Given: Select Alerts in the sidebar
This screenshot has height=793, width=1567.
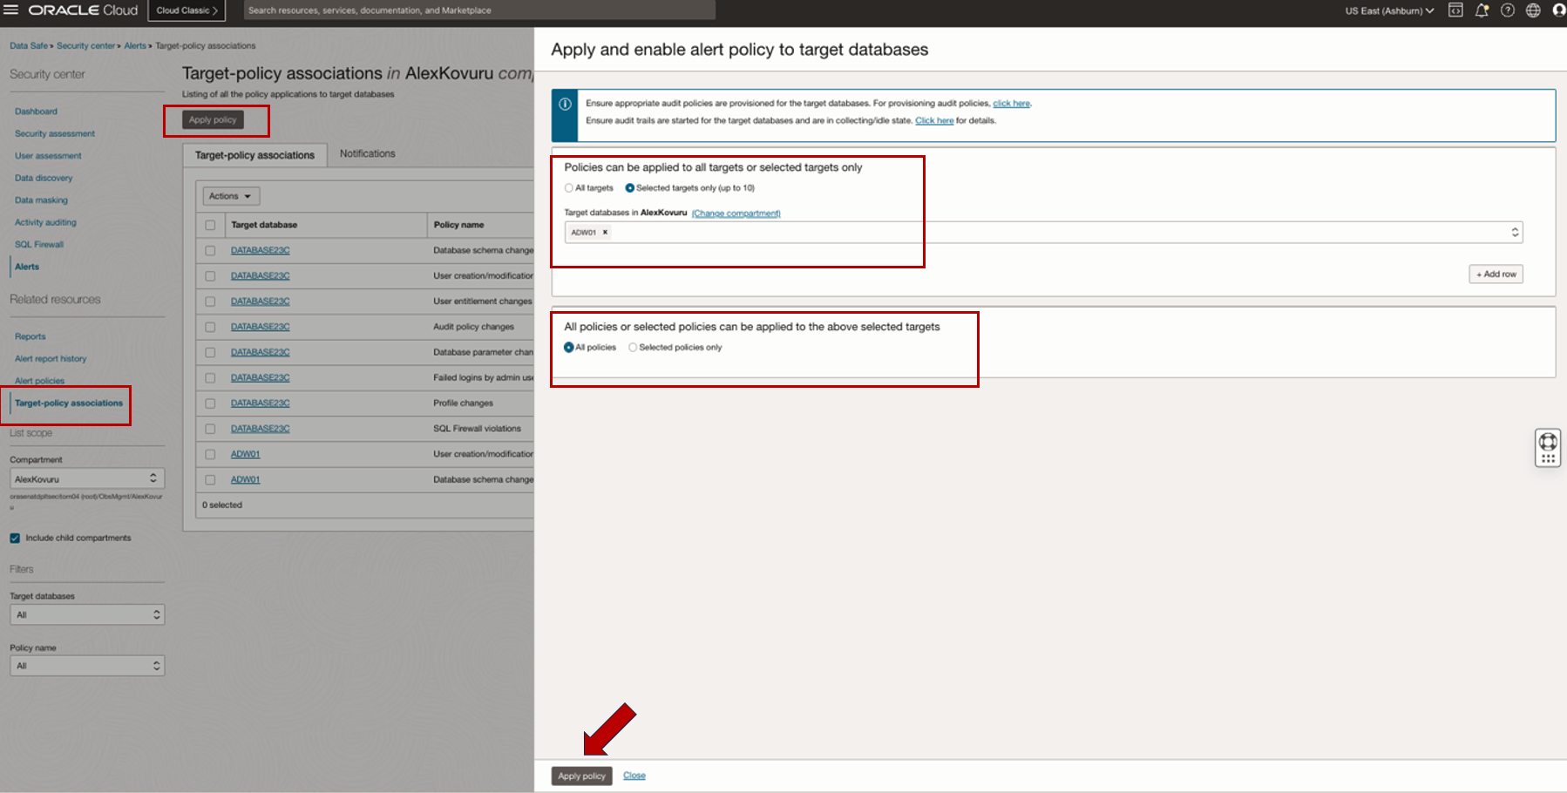Looking at the screenshot, I should click(27, 267).
